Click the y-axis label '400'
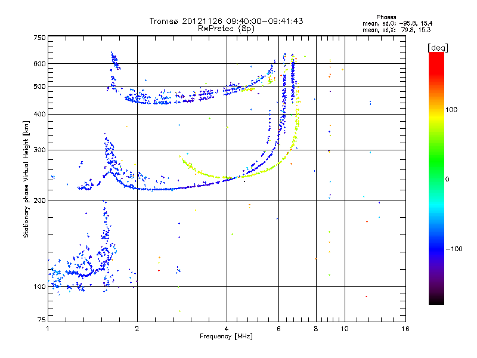477x358 pixels. tap(39, 114)
